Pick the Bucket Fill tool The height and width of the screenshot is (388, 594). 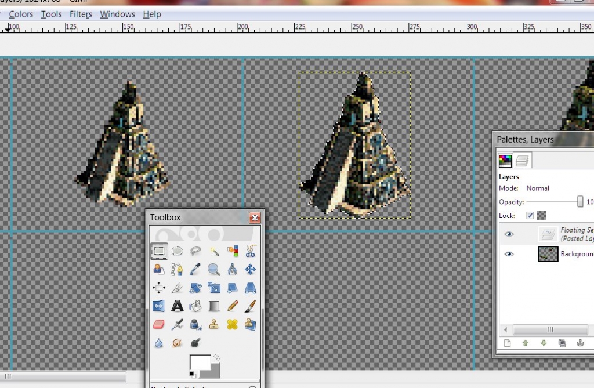[195, 306]
